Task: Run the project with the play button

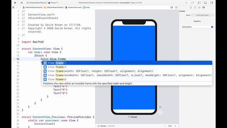Action: 15,2
